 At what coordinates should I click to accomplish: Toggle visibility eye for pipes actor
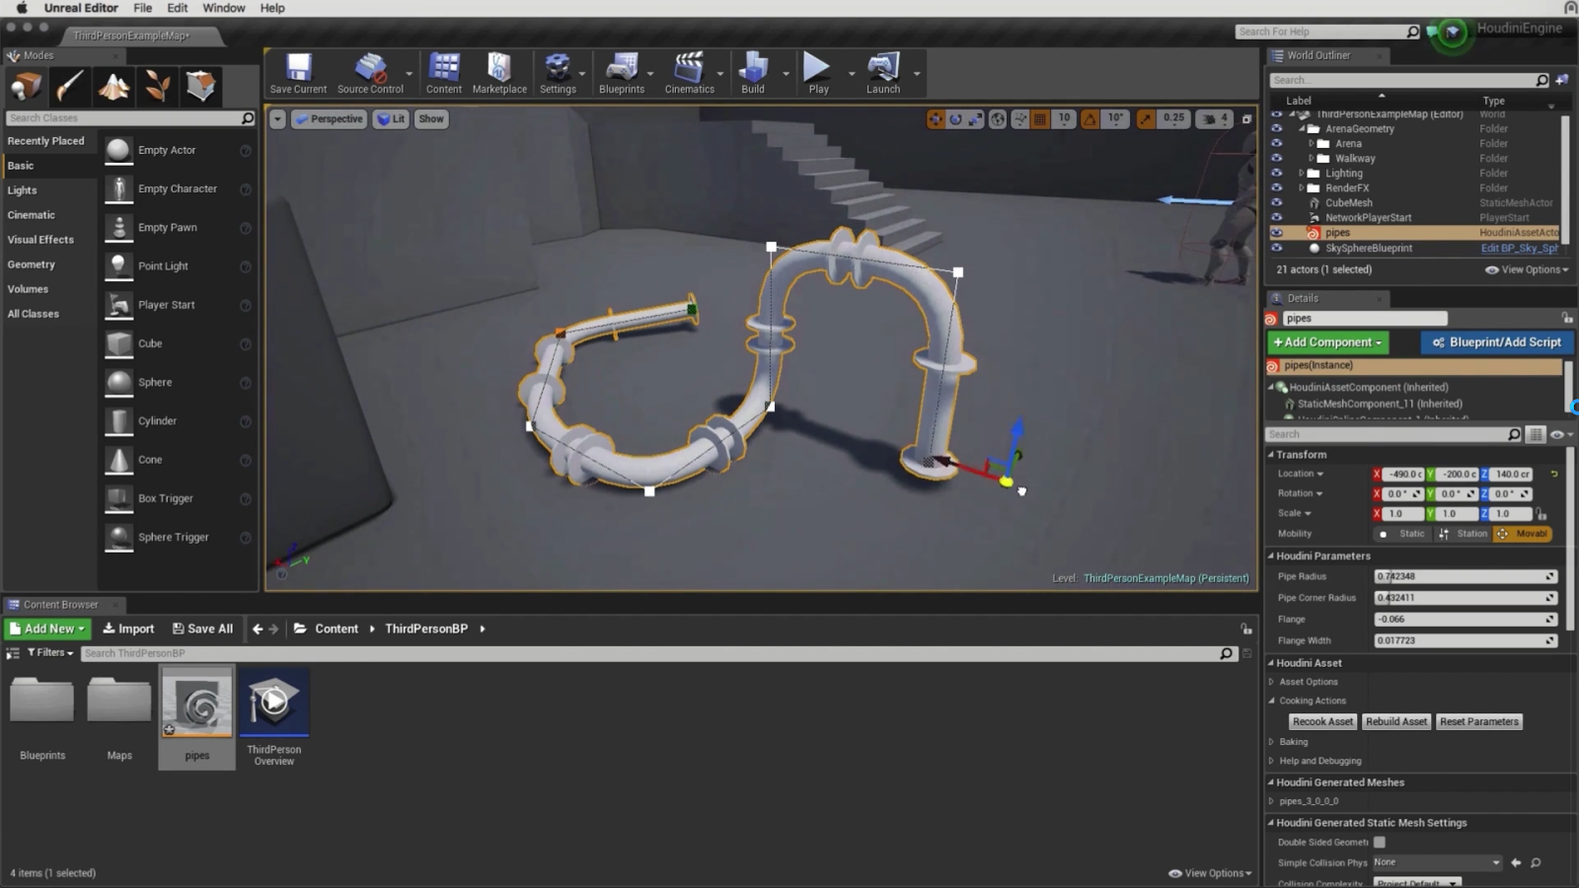pyautogui.click(x=1277, y=233)
